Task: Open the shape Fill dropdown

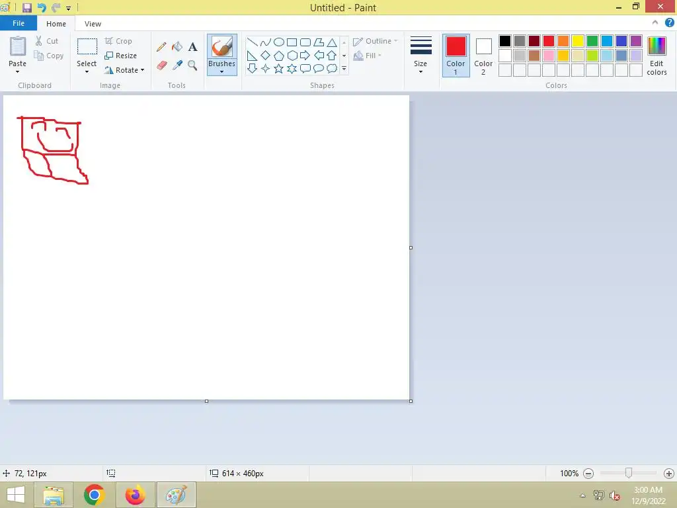Action: [368, 56]
